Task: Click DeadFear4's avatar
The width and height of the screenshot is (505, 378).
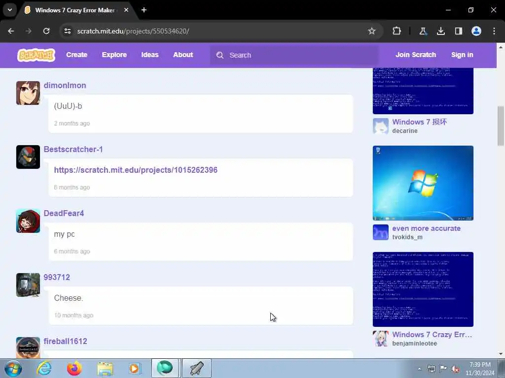Action: click(28, 221)
